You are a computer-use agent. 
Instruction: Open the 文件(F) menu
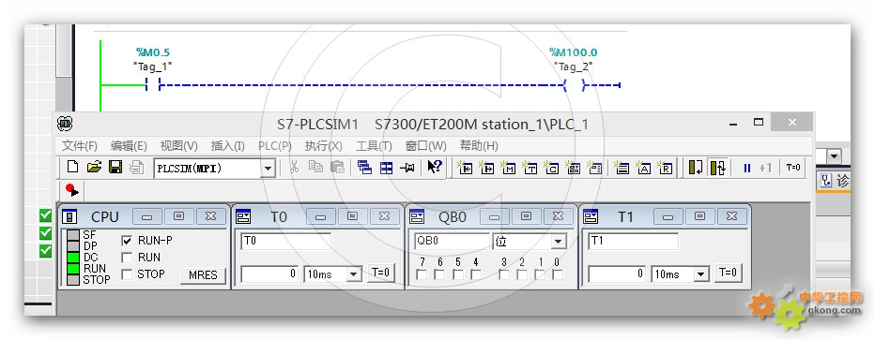click(80, 146)
